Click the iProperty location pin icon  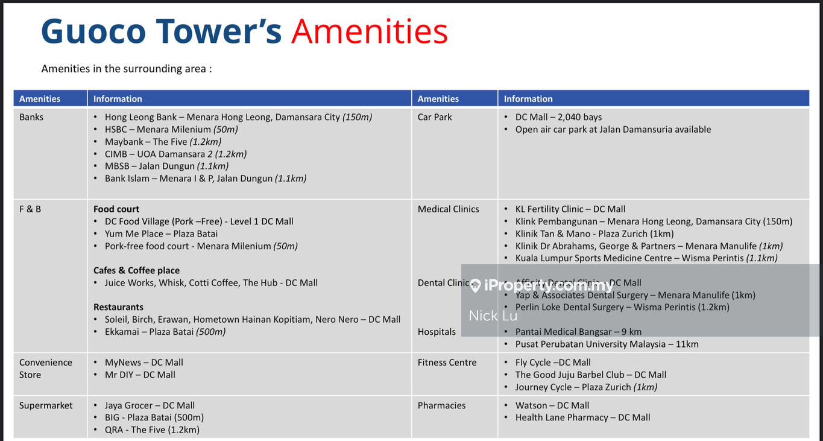click(x=476, y=286)
